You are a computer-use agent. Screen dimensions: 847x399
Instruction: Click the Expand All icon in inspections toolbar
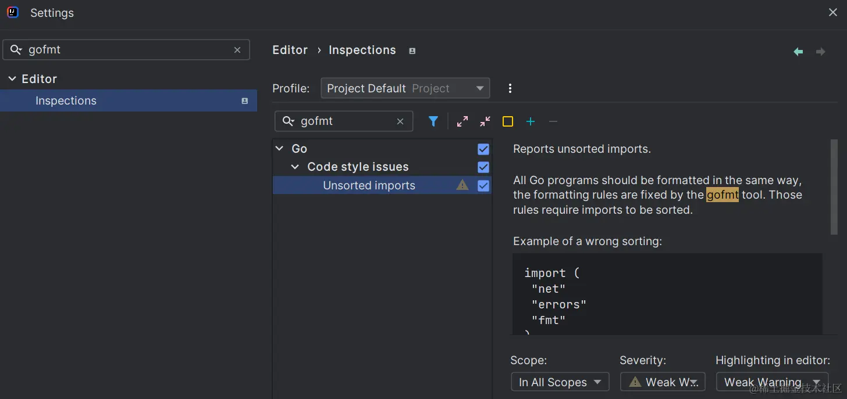coord(462,121)
